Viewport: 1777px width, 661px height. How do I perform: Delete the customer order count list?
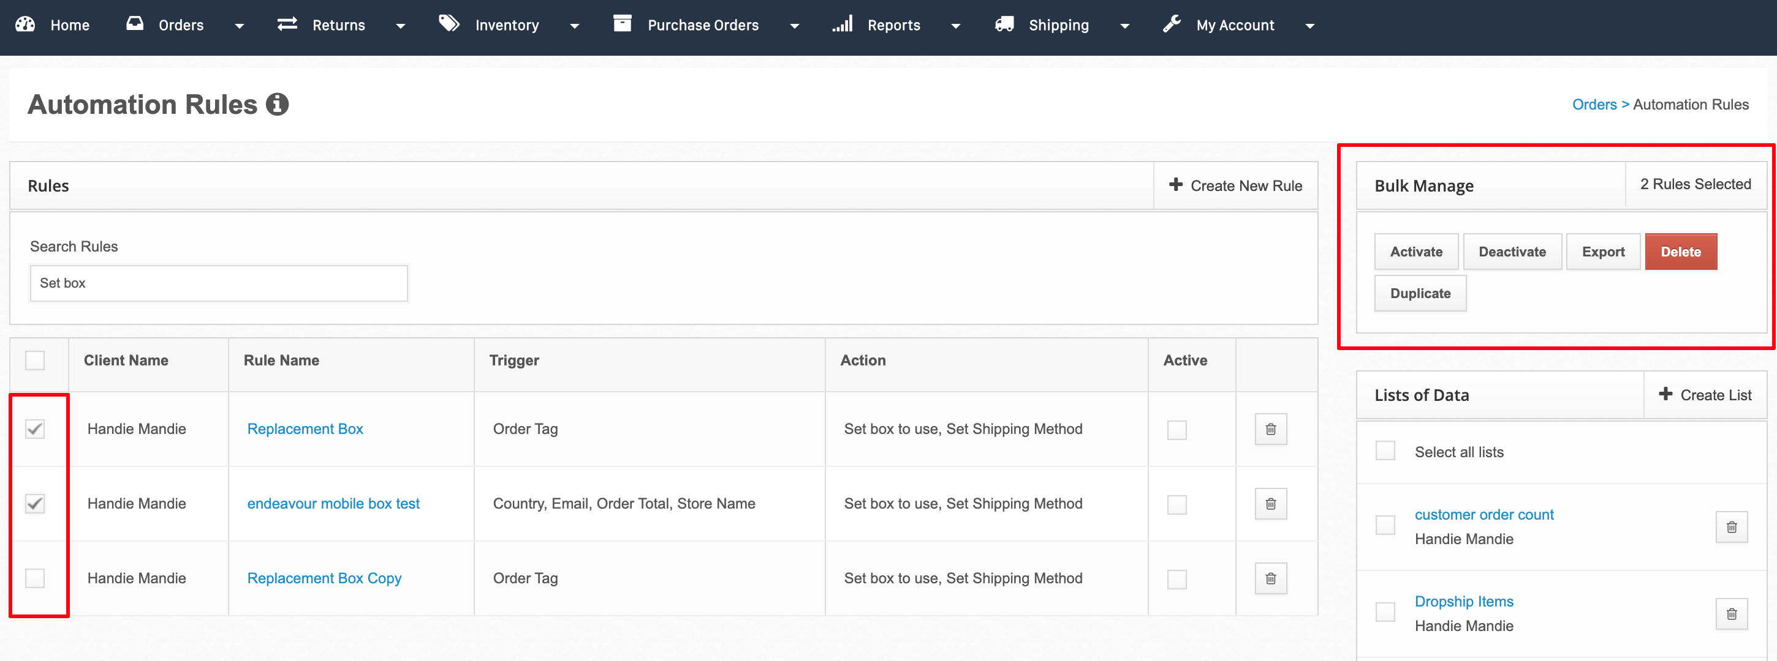click(1732, 526)
